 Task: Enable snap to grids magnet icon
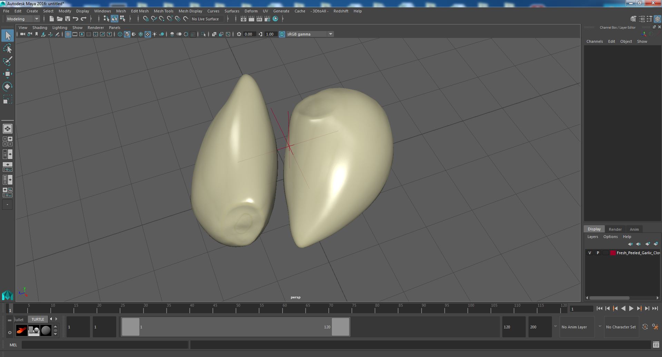146,19
